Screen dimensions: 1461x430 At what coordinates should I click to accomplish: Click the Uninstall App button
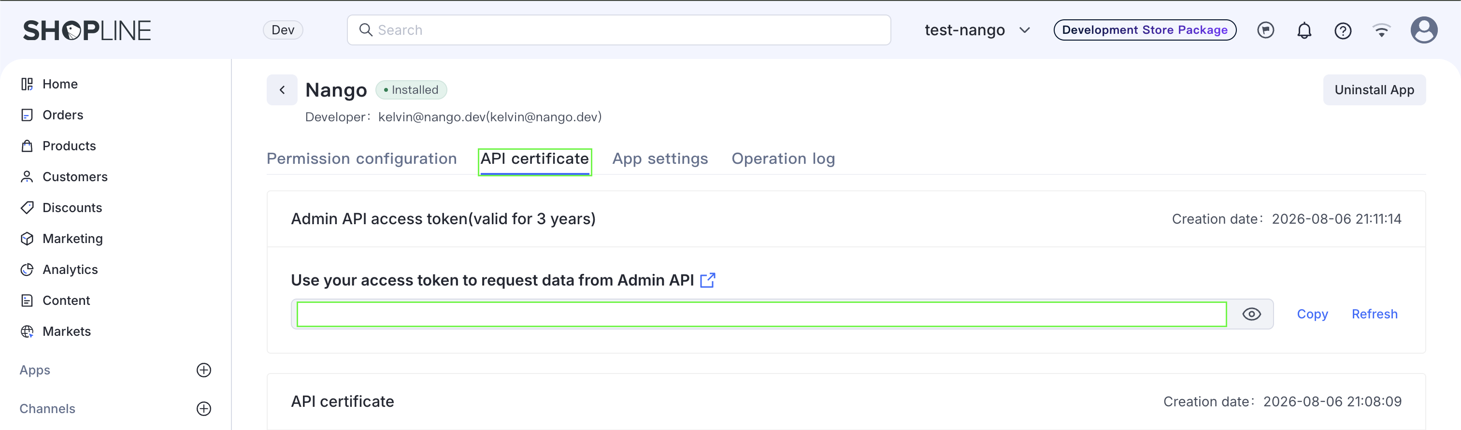pyautogui.click(x=1374, y=90)
